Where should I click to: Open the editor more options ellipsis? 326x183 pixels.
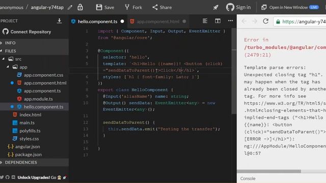point(230,21)
